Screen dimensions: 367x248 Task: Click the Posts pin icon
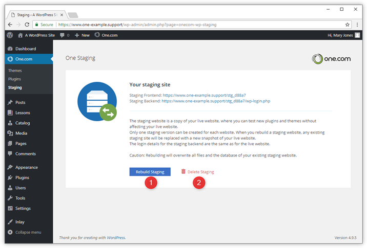[x=10, y=102]
